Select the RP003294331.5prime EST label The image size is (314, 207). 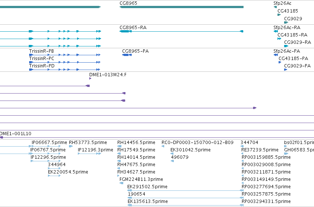click(x=266, y=201)
